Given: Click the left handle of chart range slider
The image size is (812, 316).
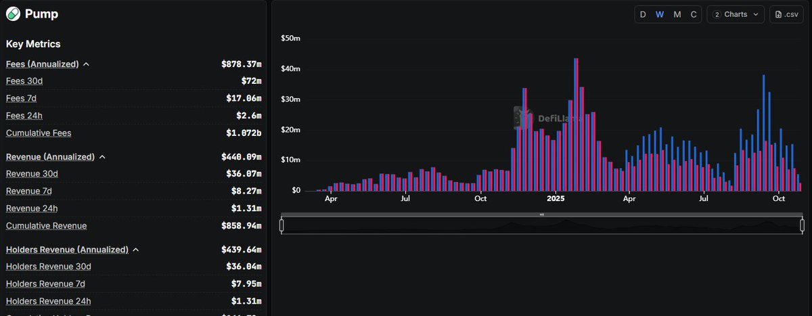Looking at the screenshot, I should 281,226.
